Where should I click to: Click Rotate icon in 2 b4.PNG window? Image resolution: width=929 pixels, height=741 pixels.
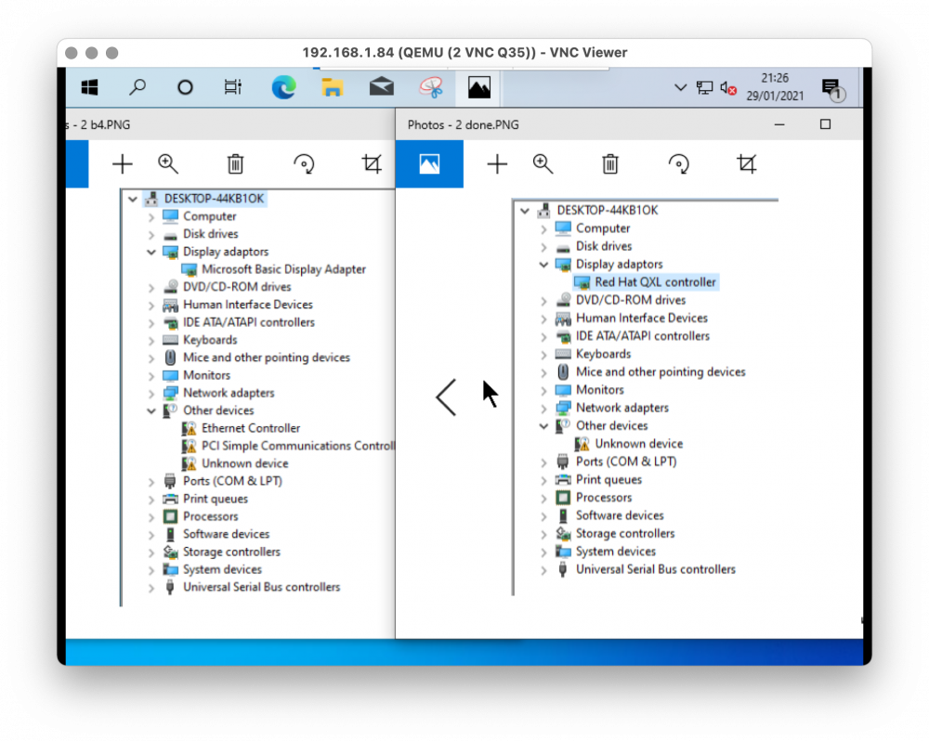tap(304, 164)
